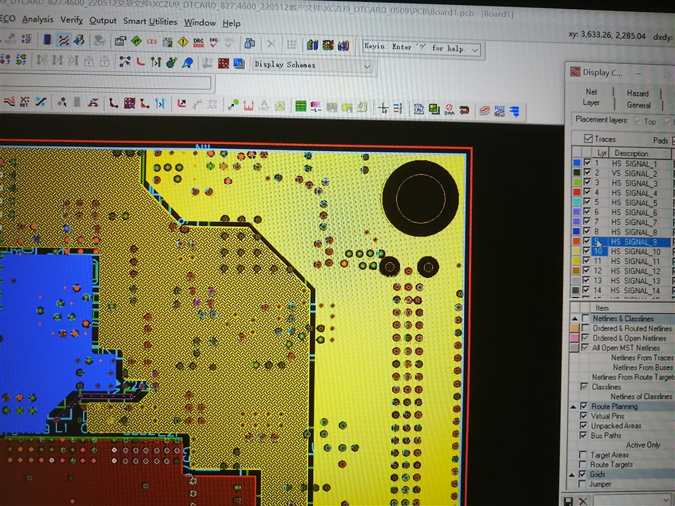Click the Description column header

click(x=639, y=153)
